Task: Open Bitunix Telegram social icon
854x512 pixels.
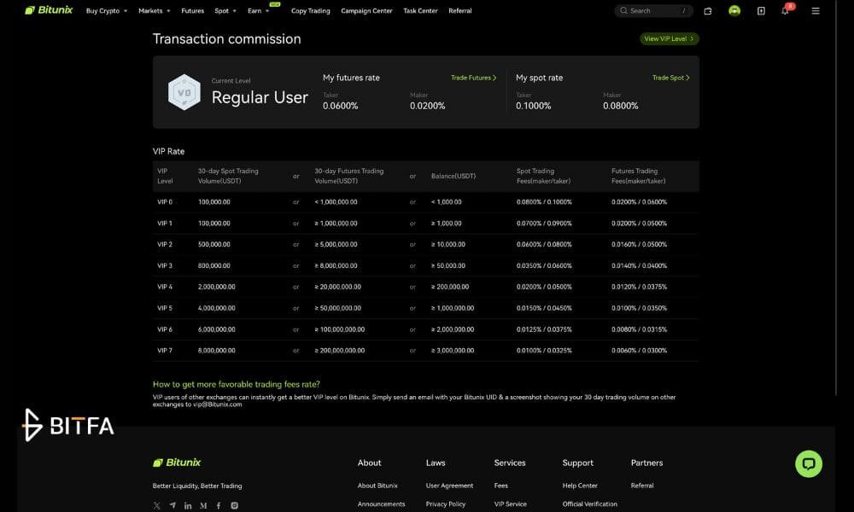Action: (x=173, y=505)
